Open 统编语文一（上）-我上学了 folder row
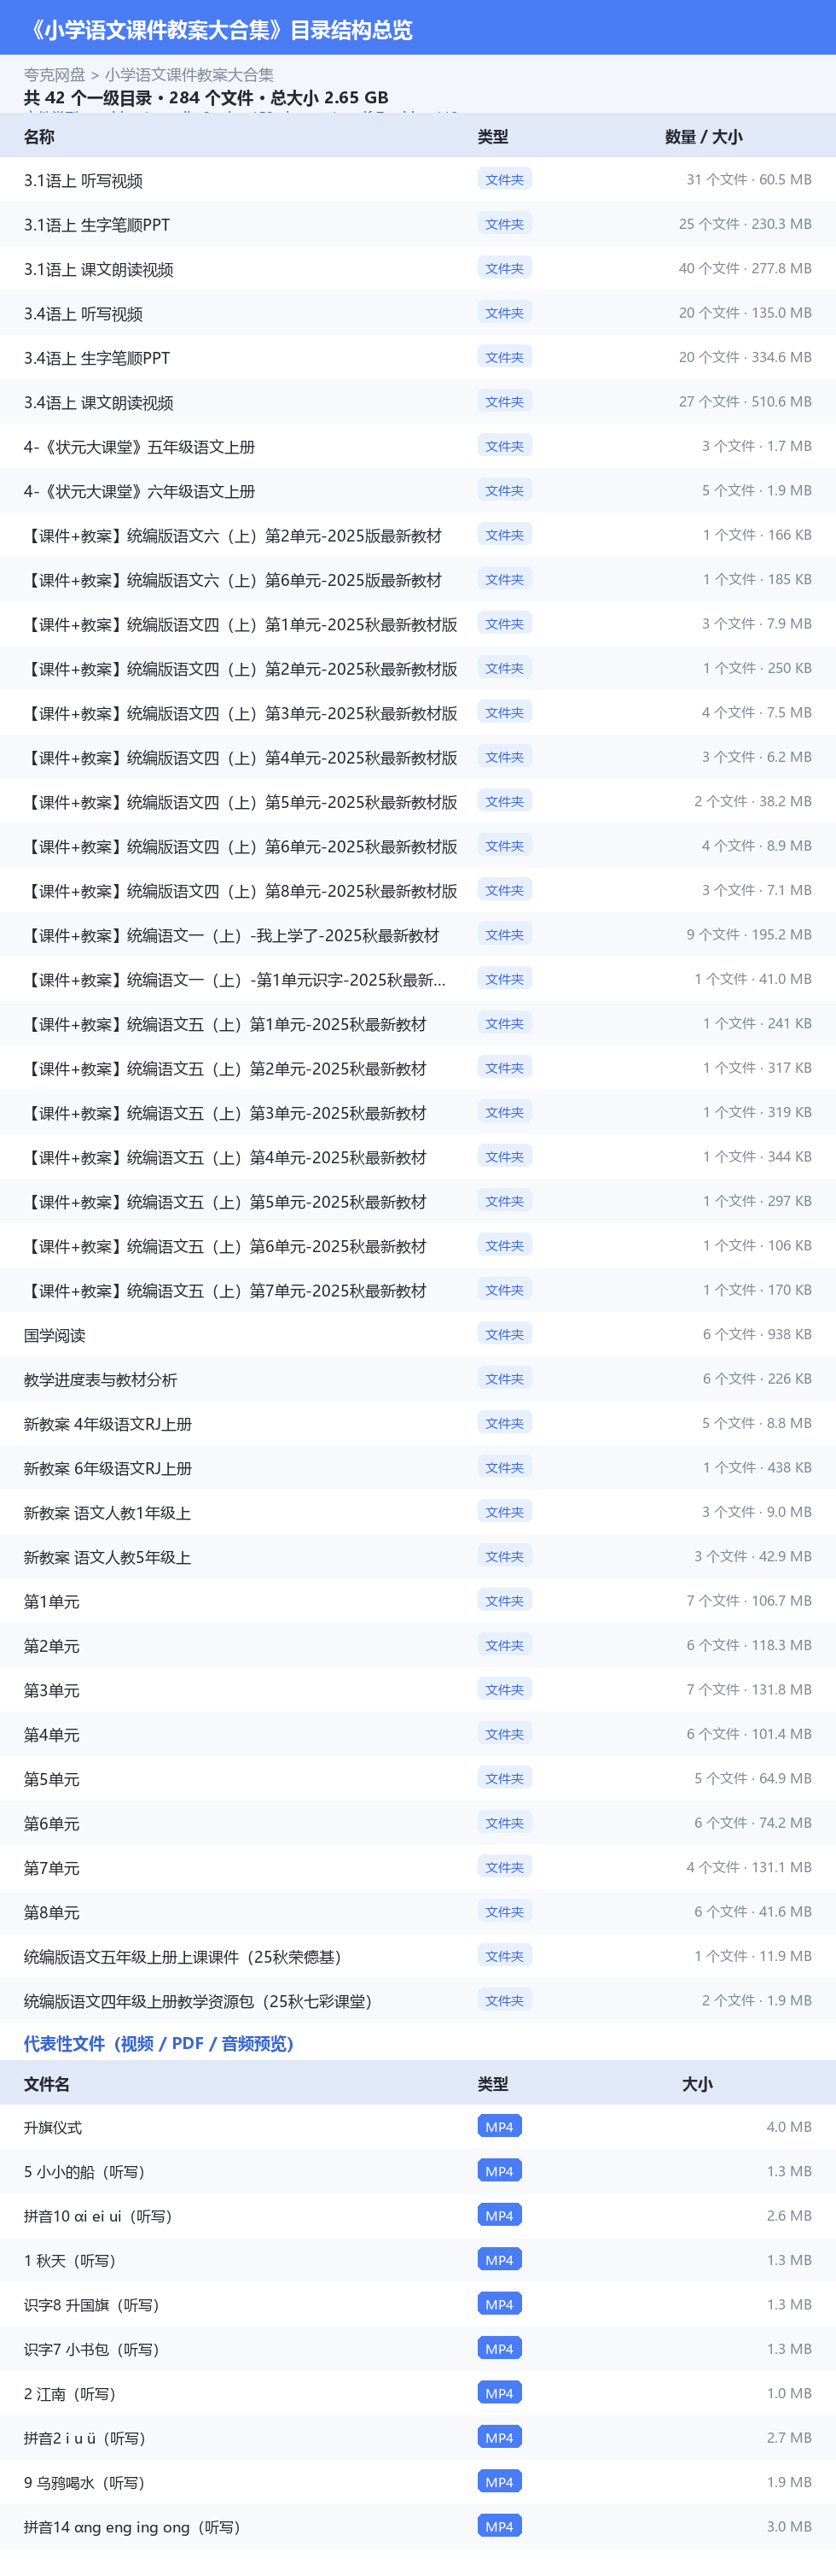The width and height of the screenshot is (836, 2576). (x=417, y=935)
